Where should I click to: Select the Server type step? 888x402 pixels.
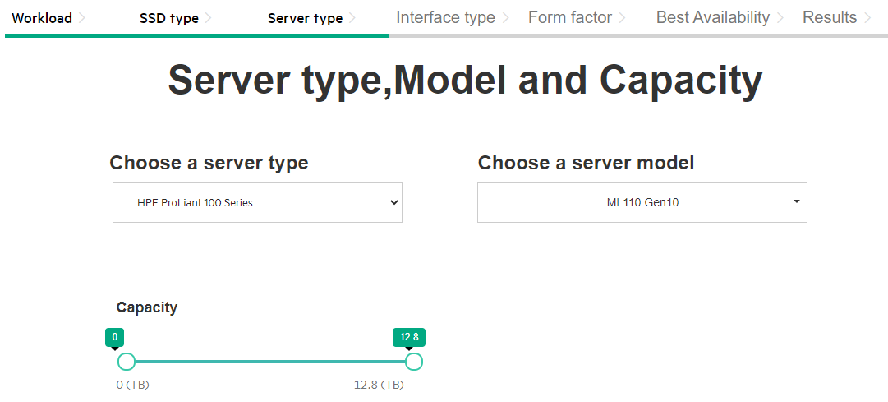(305, 18)
